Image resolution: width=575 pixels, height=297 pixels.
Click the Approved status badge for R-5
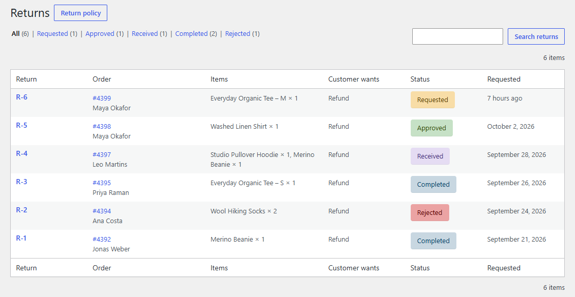pyautogui.click(x=432, y=128)
